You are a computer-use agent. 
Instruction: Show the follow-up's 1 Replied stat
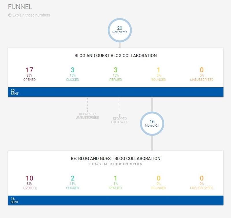click(115, 182)
